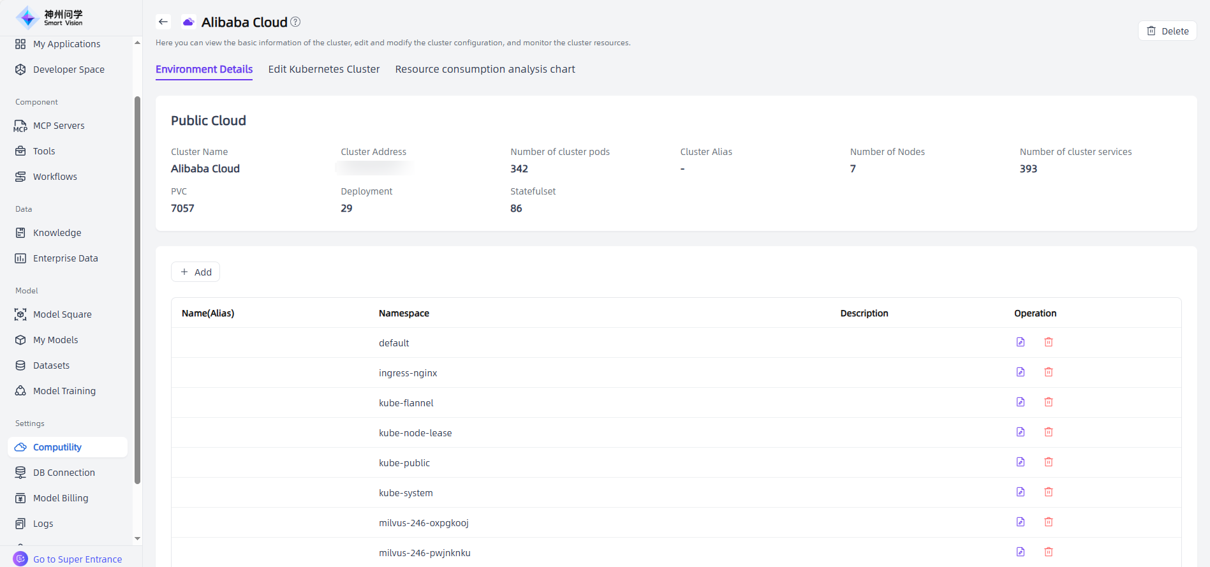Open MCP Servers in the sidebar
The image size is (1210, 567).
point(59,126)
